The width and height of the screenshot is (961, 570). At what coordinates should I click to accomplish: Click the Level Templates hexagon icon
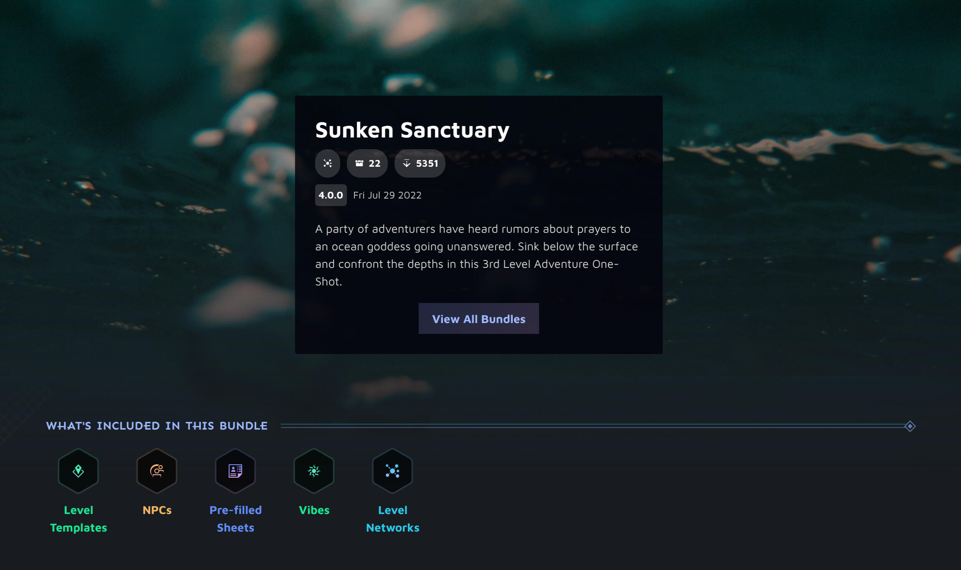(x=78, y=471)
